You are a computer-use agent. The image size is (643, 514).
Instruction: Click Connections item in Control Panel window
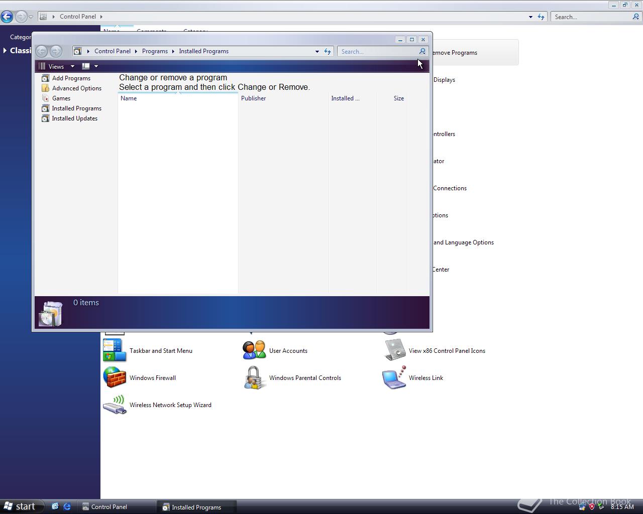tap(450, 188)
